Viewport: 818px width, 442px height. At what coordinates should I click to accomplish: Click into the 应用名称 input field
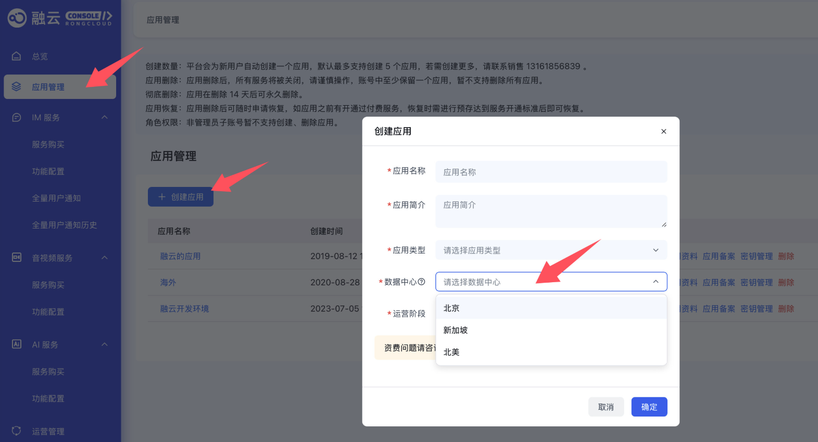pos(551,172)
